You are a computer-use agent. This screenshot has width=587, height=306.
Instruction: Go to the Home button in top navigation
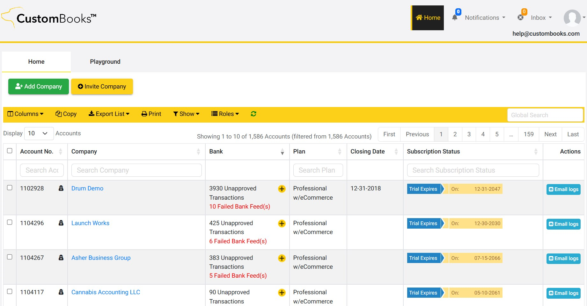(x=428, y=18)
